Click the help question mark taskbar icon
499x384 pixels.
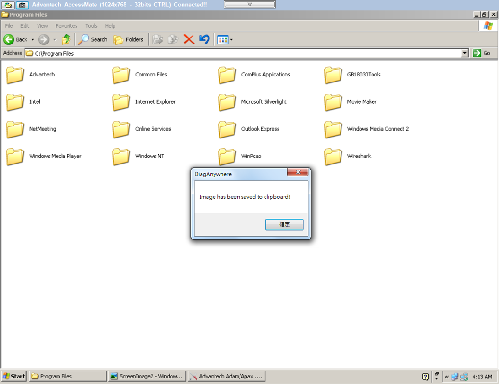[x=425, y=377]
